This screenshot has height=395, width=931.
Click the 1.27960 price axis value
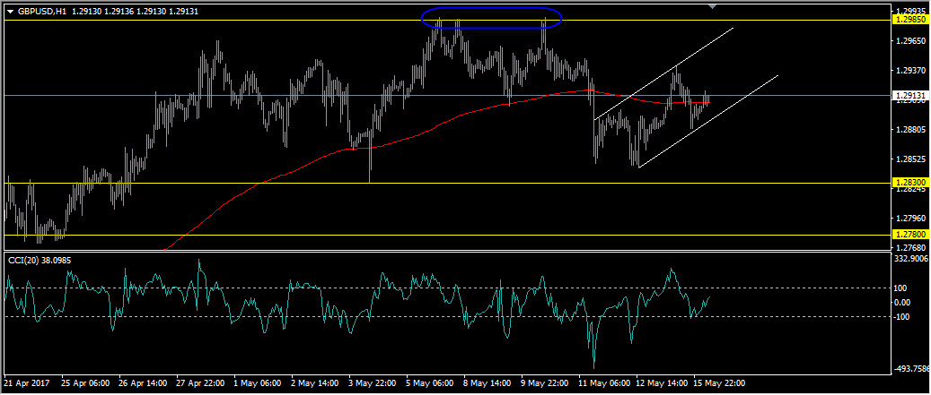(911, 218)
